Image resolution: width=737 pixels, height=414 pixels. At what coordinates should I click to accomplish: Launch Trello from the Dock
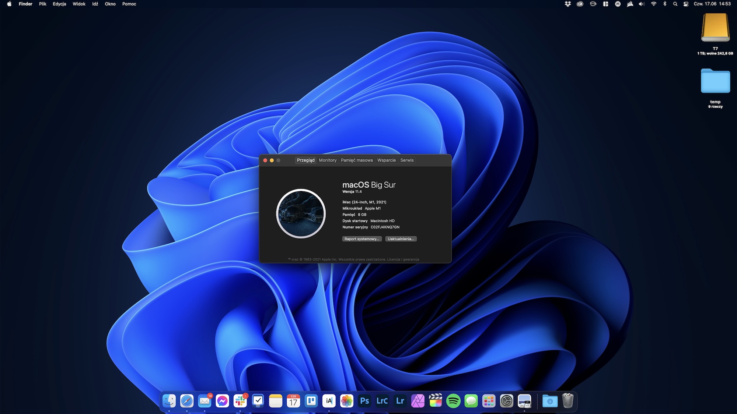pos(311,401)
